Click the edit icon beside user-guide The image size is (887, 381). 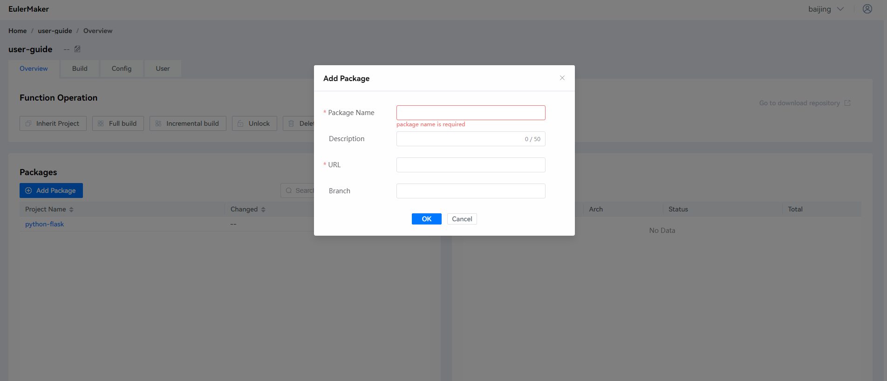[x=77, y=49]
